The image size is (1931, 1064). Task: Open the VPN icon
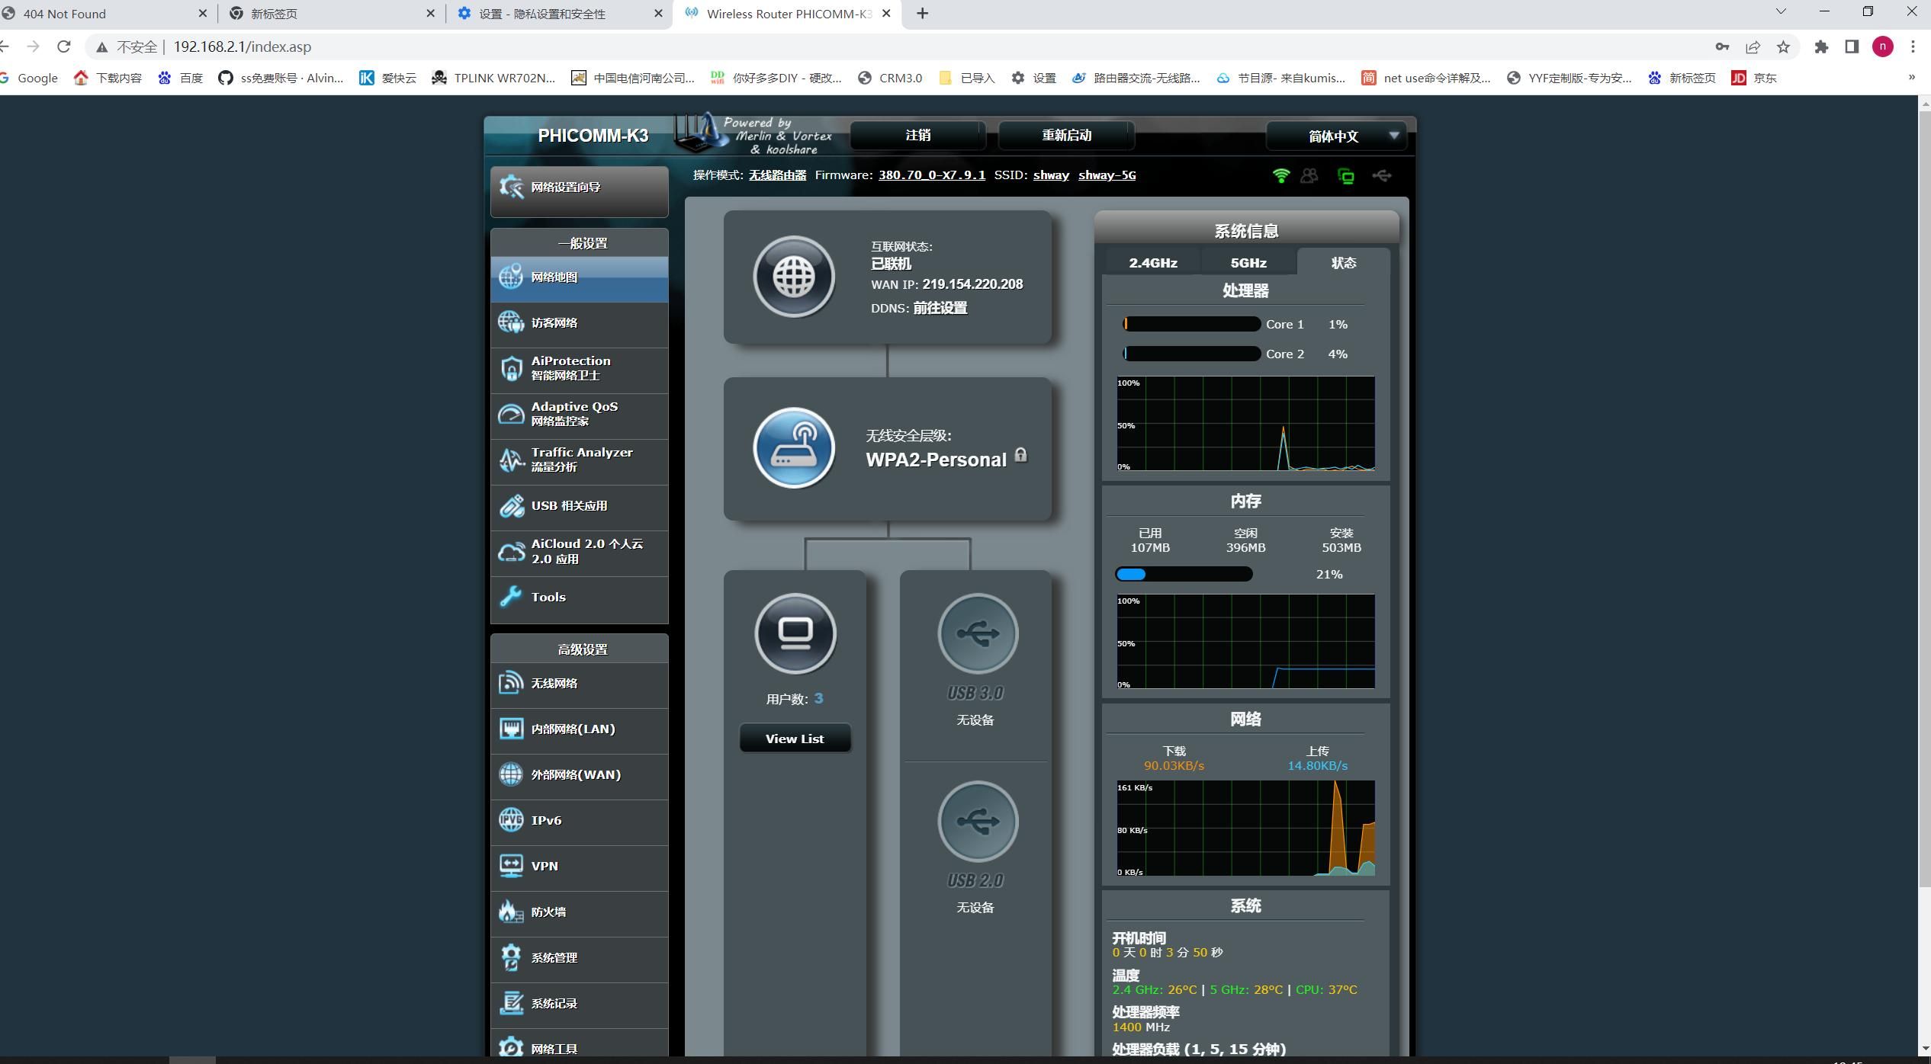tap(511, 866)
